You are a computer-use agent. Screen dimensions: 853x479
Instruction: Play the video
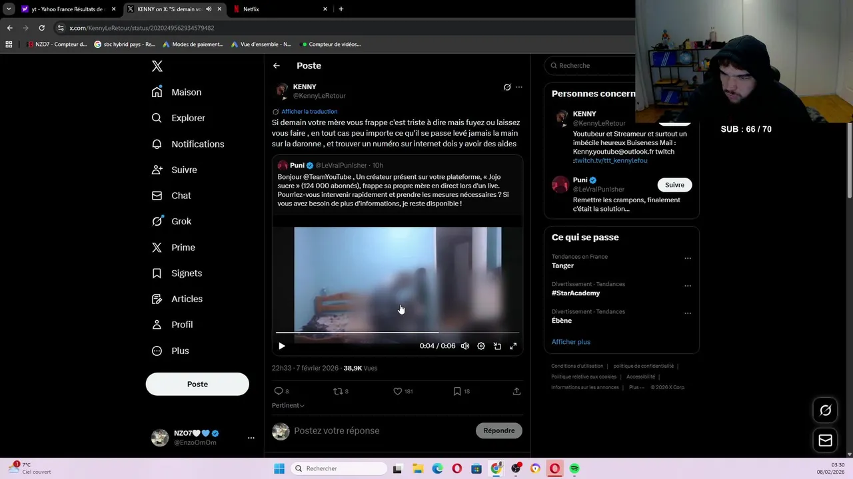click(282, 346)
